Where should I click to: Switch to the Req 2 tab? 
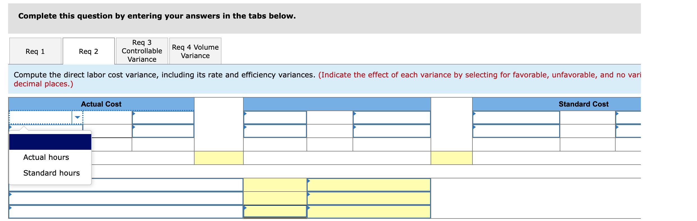(88, 51)
